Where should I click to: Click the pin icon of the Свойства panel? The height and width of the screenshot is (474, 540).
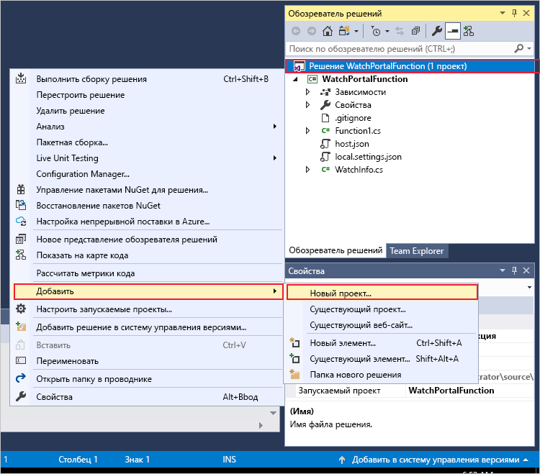coord(514,270)
